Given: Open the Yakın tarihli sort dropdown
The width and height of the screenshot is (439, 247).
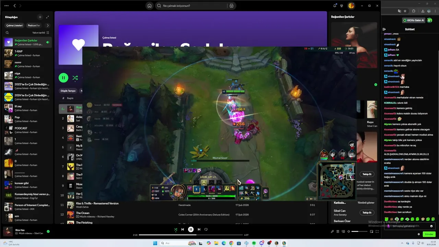Looking at the screenshot, I should click(41, 33).
